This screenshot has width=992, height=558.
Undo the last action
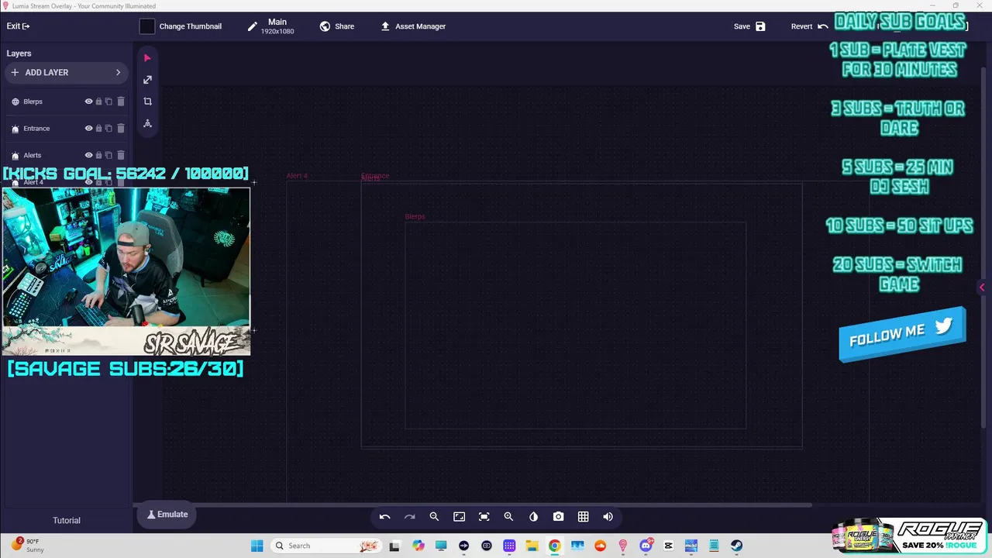click(384, 517)
